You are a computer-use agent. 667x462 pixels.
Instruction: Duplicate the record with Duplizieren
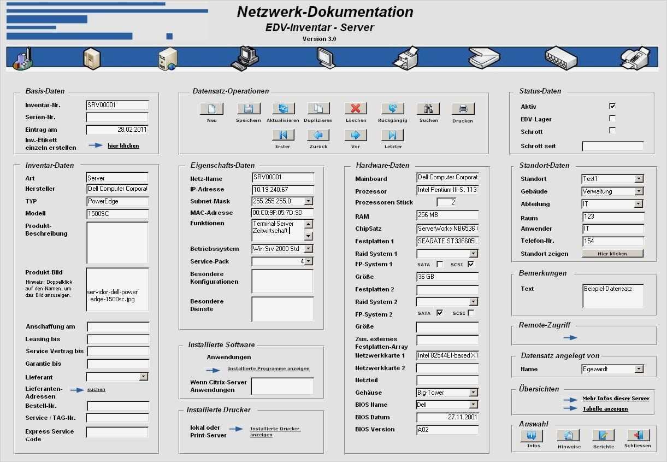pyautogui.click(x=318, y=109)
